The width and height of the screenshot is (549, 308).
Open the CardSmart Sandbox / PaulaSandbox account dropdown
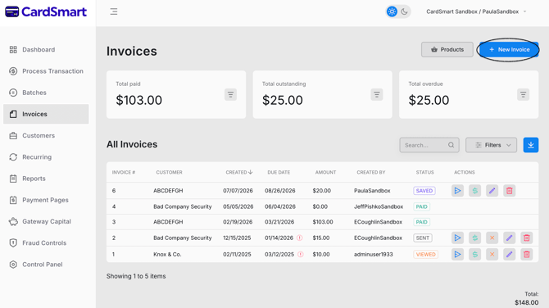point(476,11)
